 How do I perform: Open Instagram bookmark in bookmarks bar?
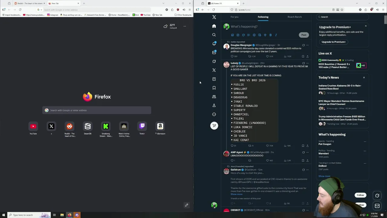(52, 15)
